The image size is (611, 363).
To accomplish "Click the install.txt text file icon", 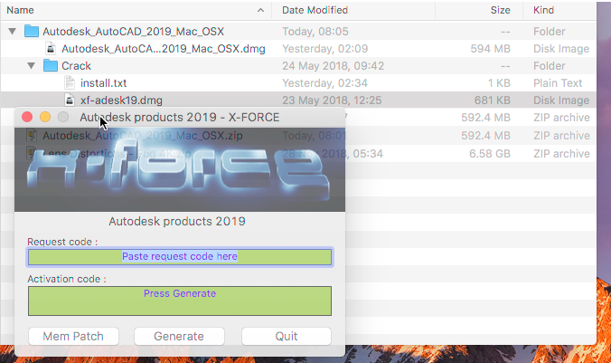I will (x=70, y=82).
